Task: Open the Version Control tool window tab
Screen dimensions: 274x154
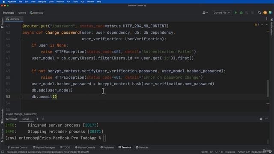Action: pyautogui.click(x=17, y=147)
